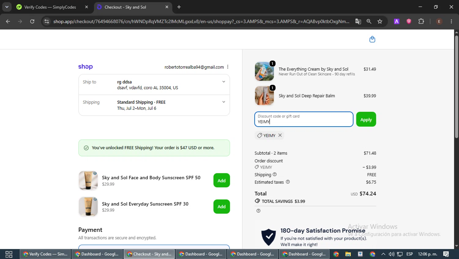This screenshot has width=459, height=259.
Task: Switch to Verify Codes window on taskbar
Action: tap(45, 254)
